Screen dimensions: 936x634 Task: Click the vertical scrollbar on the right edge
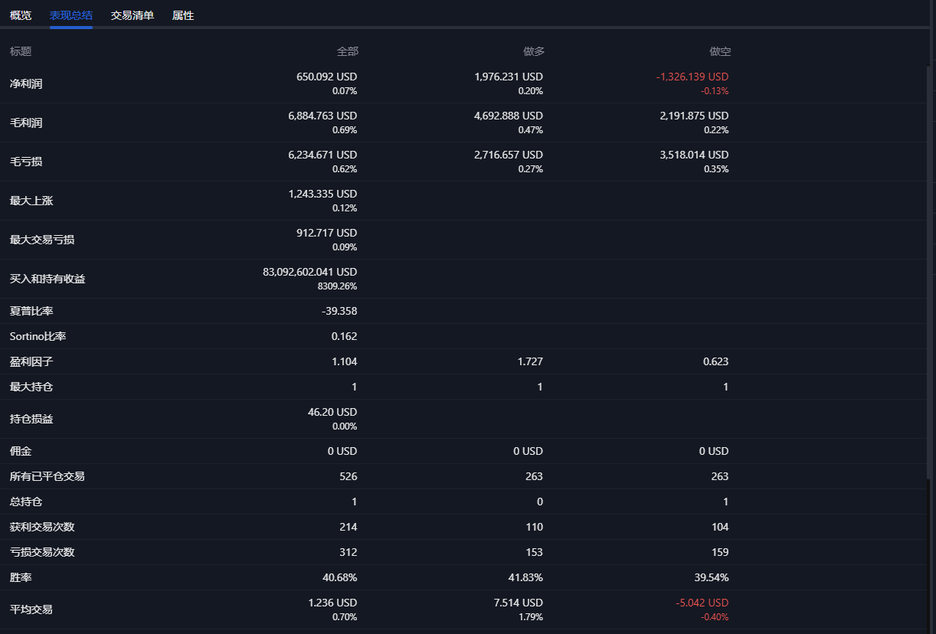click(x=930, y=268)
